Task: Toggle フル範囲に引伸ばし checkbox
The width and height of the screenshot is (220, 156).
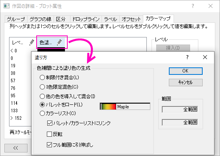Action: tap(49, 145)
